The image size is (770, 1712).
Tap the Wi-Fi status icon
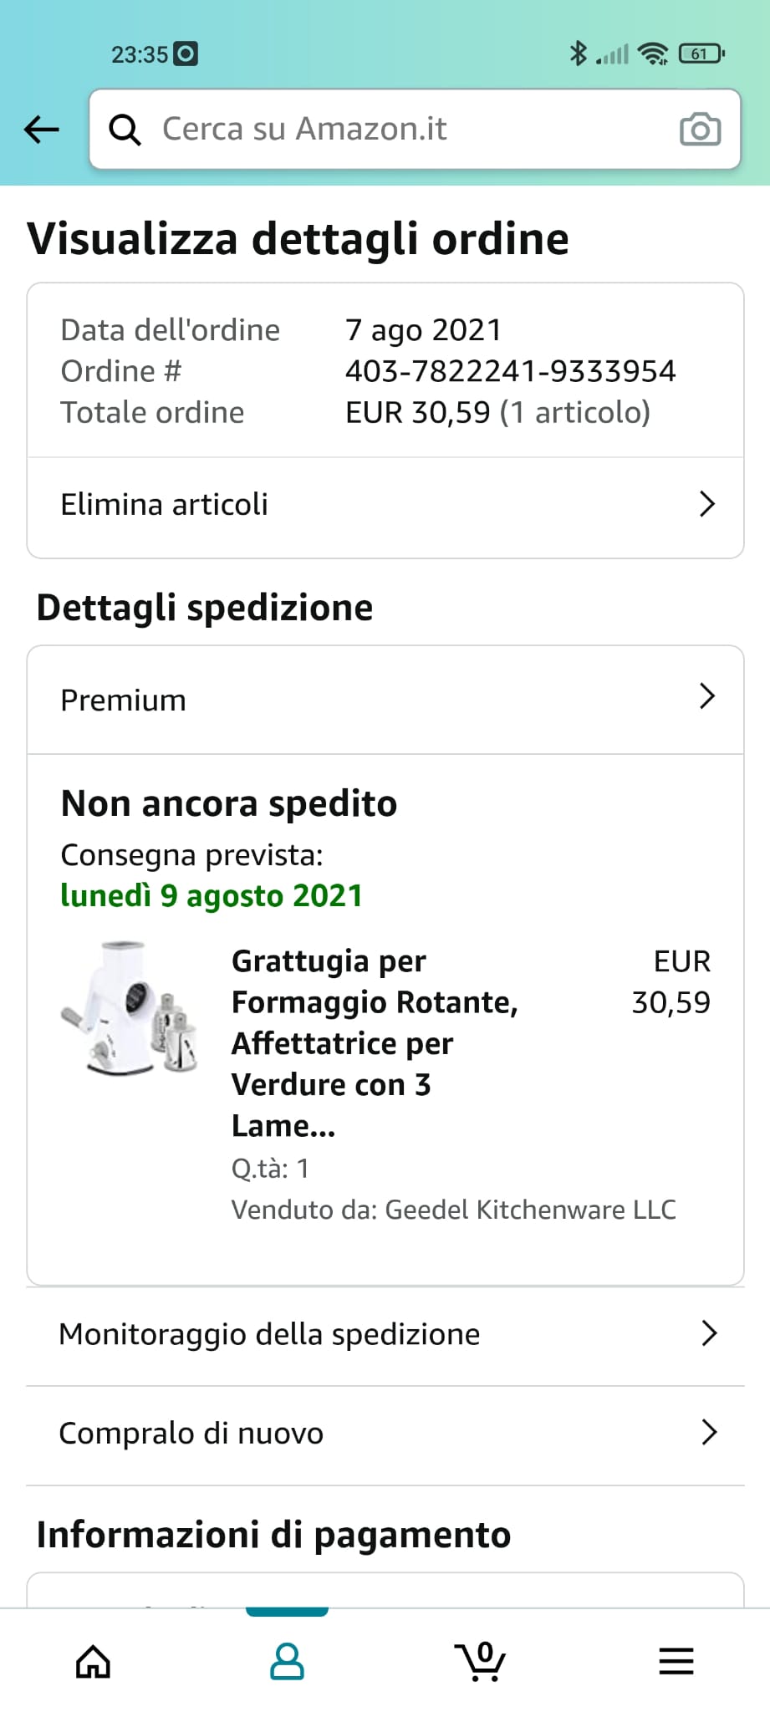pos(652,53)
